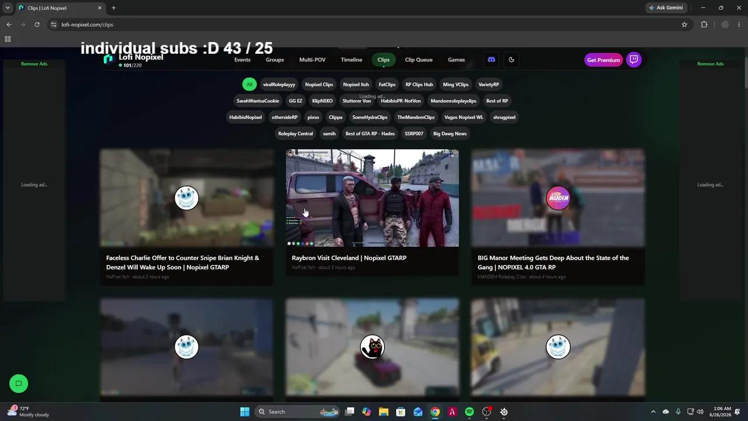The image size is (748, 421).
Task: Open the BIG Manor Meeting title link
Action: point(553,263)
